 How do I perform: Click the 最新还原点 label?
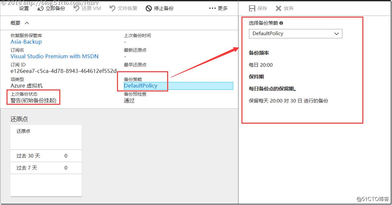click(135, 50)
